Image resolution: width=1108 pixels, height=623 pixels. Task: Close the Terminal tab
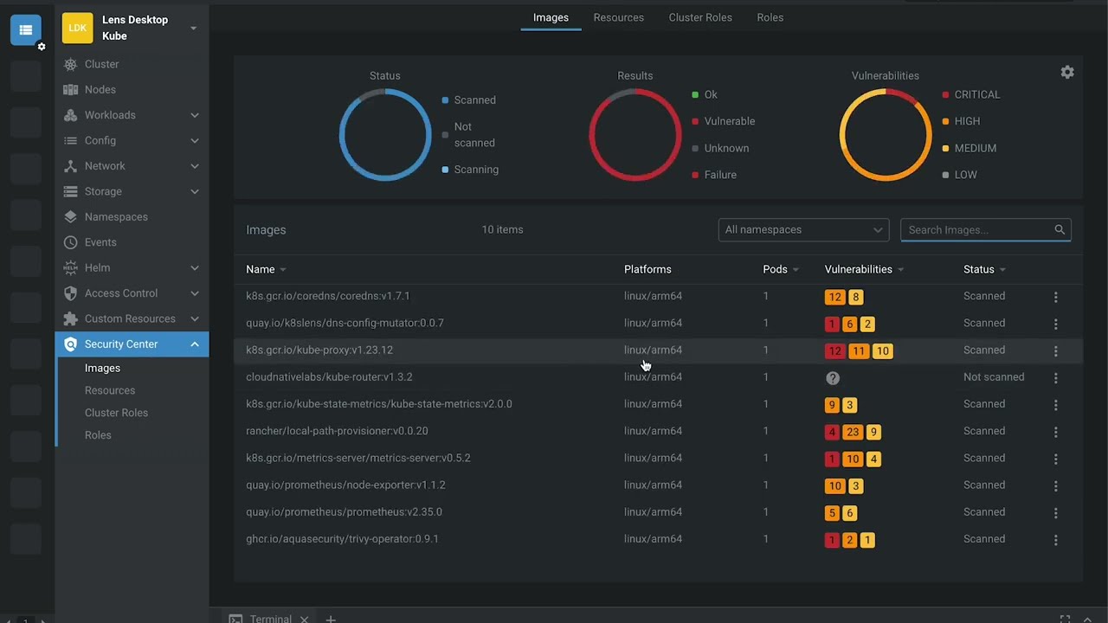(304, 619)
